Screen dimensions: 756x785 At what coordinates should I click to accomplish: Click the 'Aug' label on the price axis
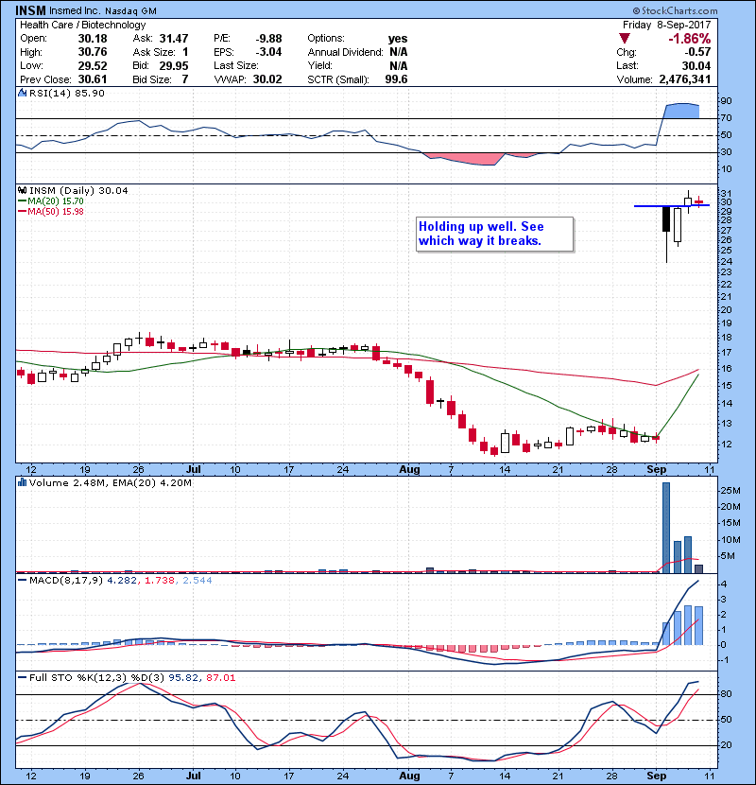(x=409, y=470)
